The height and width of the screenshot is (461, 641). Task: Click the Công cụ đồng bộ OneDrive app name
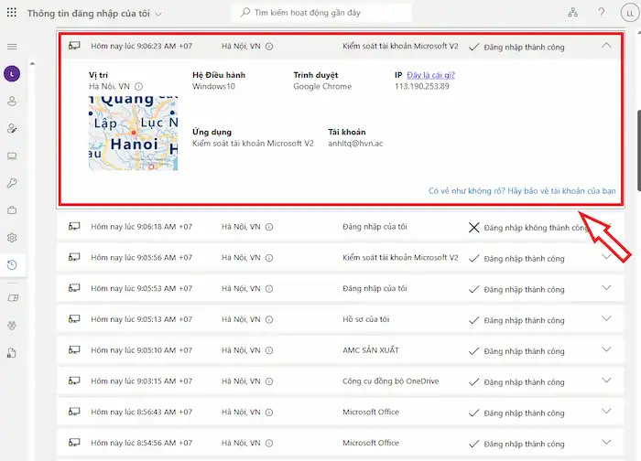(x=391, y=381)
